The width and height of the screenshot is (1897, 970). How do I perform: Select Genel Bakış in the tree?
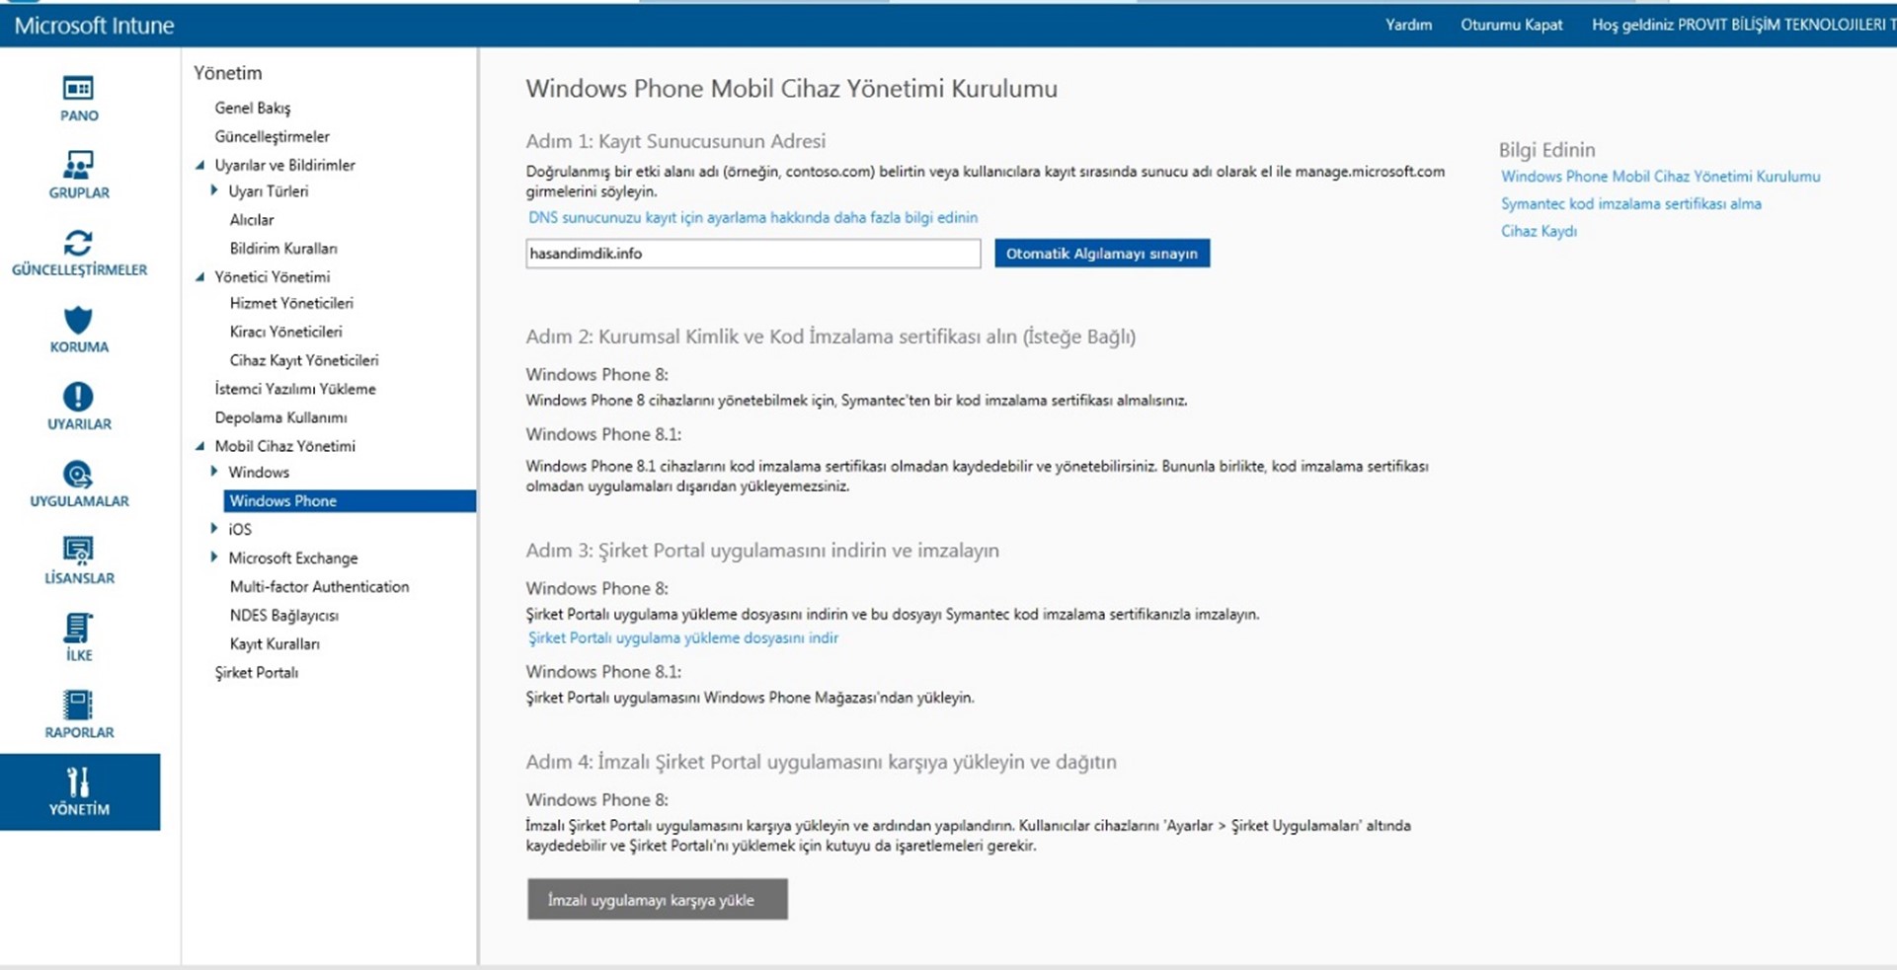tap(253, 108)
